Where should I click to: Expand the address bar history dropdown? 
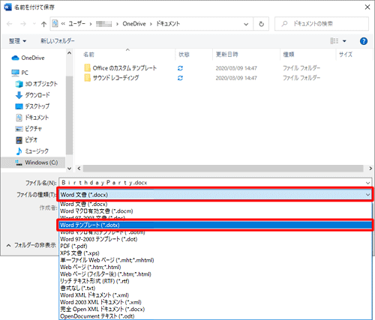tap(246, 24)
